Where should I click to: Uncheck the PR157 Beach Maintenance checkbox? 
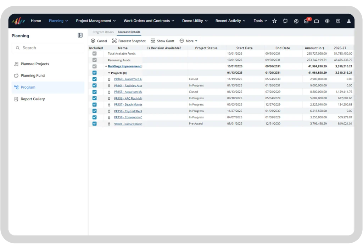pos(94,105)
